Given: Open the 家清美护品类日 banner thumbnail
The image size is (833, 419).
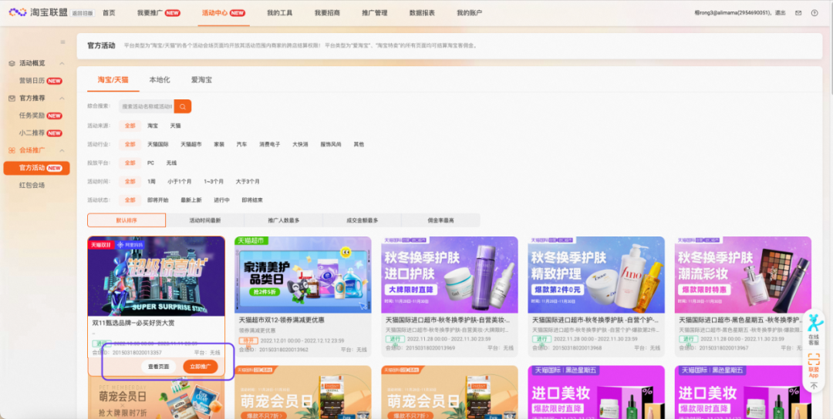Looking at the screenshot, I should (x=303, y=275).
